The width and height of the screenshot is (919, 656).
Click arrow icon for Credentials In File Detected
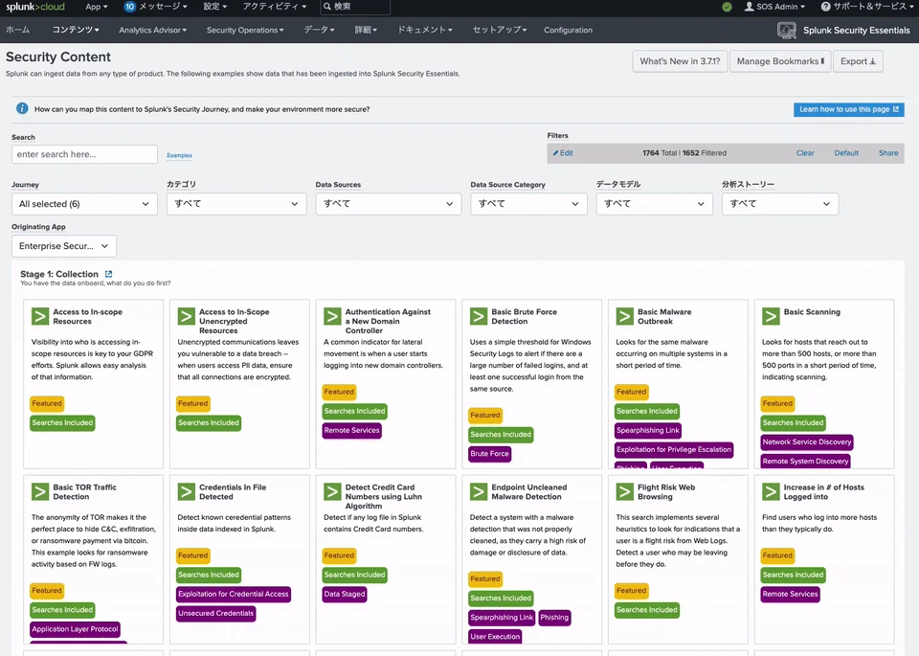187,491
